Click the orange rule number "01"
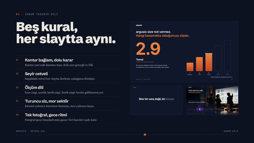Screen dimensions: 254x143 (x=17, y=60)
